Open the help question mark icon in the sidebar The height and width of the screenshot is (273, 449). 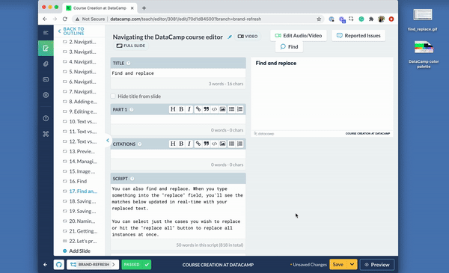coord(46,118)
